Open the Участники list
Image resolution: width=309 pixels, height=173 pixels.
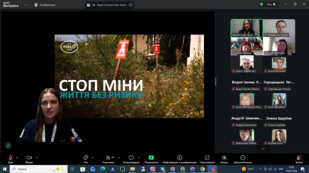pyautogui.click(x=108, y=158)
